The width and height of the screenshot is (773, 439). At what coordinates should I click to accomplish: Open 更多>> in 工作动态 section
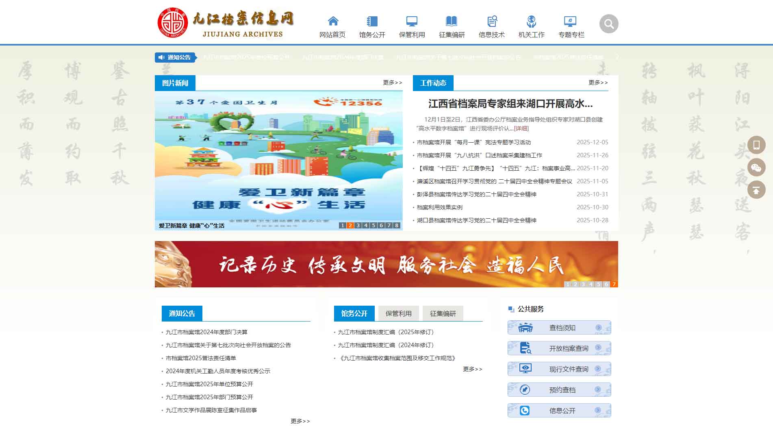click(598, 83)
